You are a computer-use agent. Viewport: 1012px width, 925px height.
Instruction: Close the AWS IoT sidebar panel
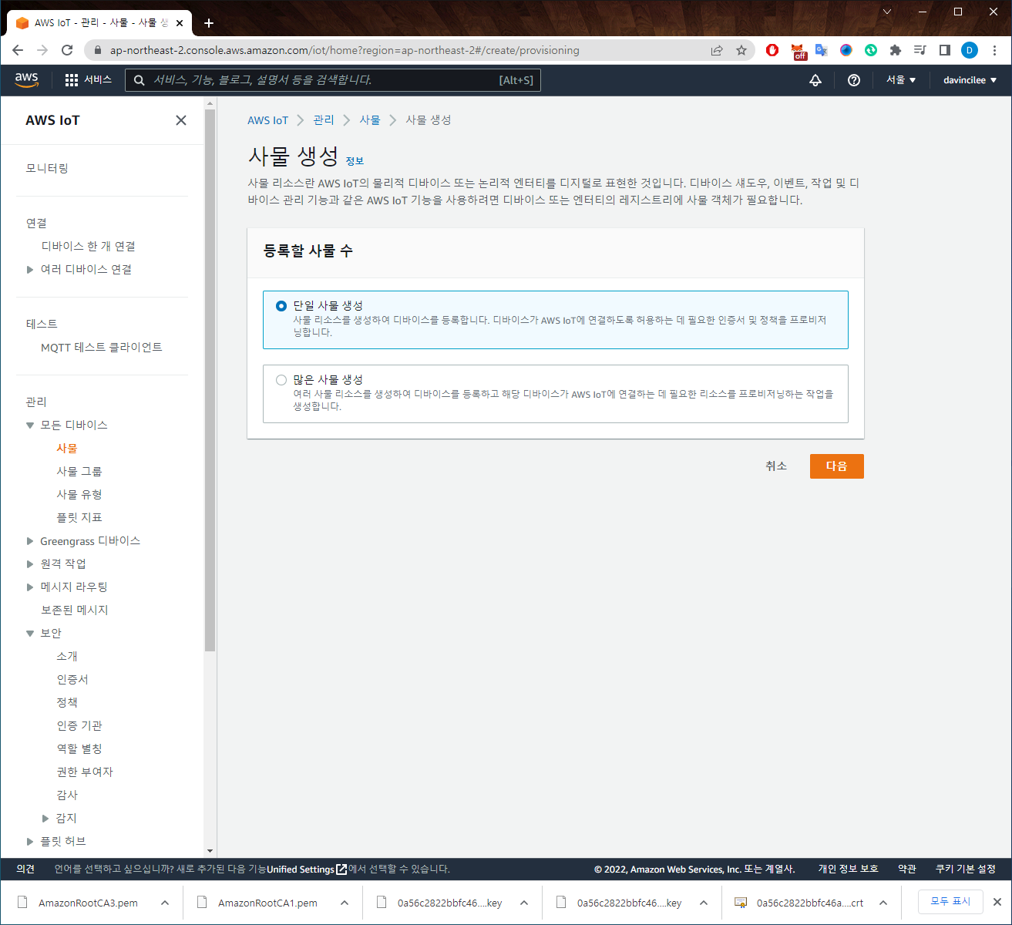point(181,120)
